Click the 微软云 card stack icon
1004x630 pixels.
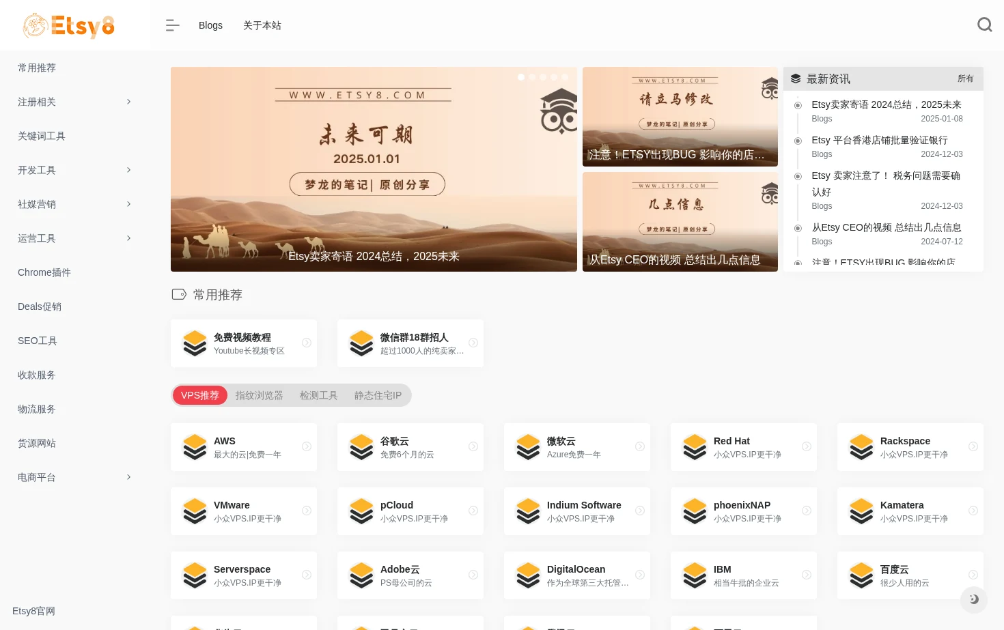coord(528,447)
